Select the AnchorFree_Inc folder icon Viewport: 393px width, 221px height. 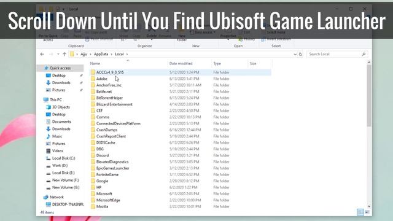[x=93, y=85]
